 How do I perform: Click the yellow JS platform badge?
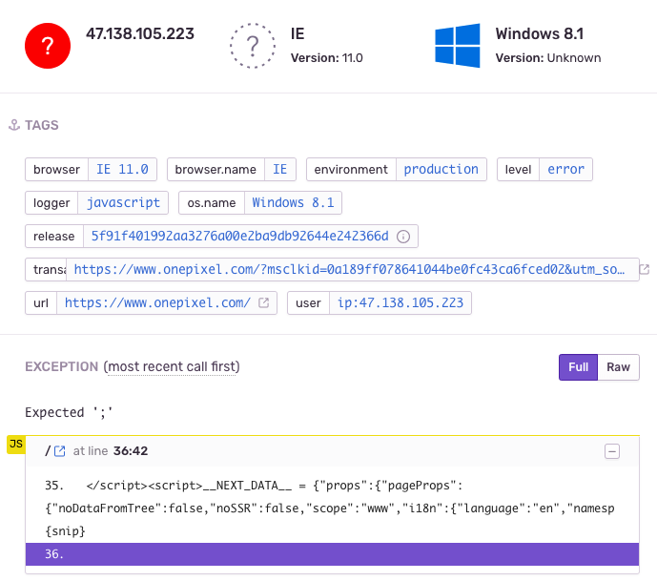click(x=16, y=445)
